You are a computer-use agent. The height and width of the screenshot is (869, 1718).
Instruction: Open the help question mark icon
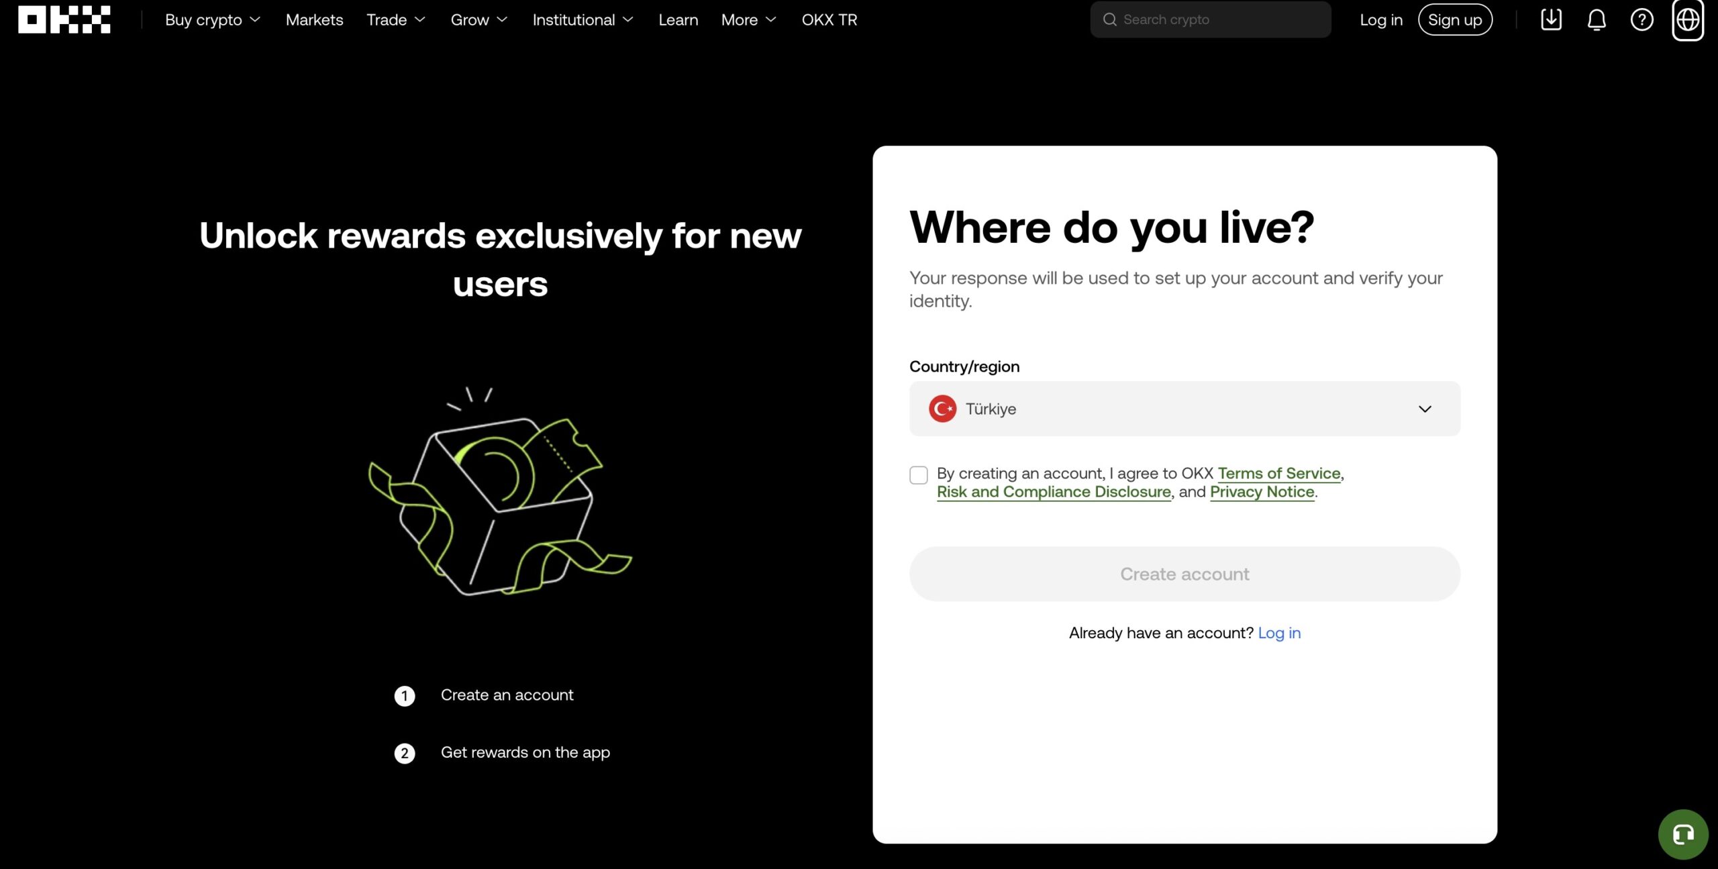coord(1641,19)
